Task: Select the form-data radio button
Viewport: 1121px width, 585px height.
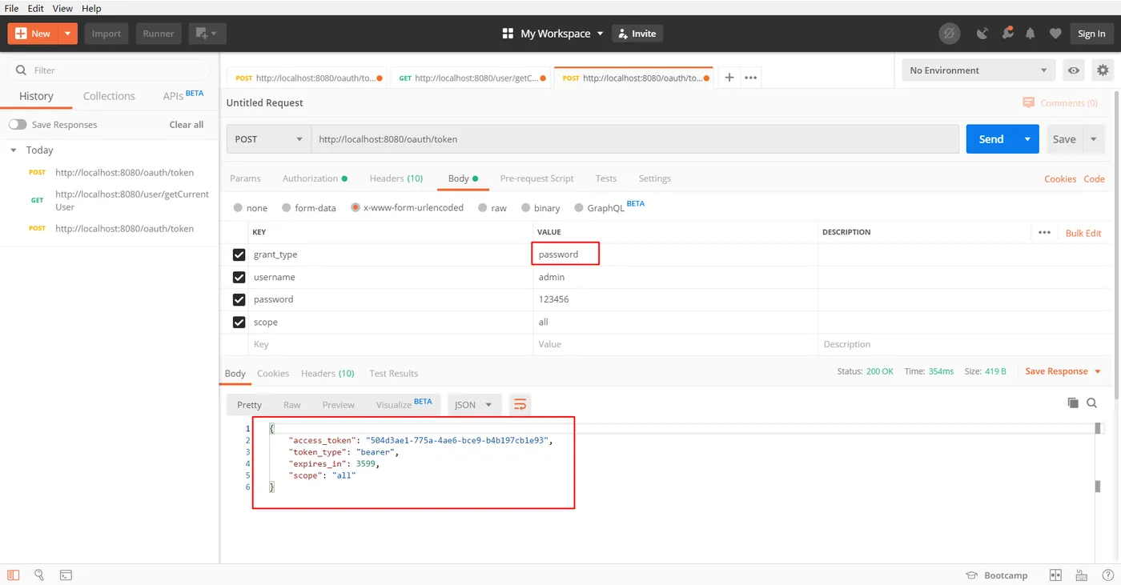Action: point(287,207)
